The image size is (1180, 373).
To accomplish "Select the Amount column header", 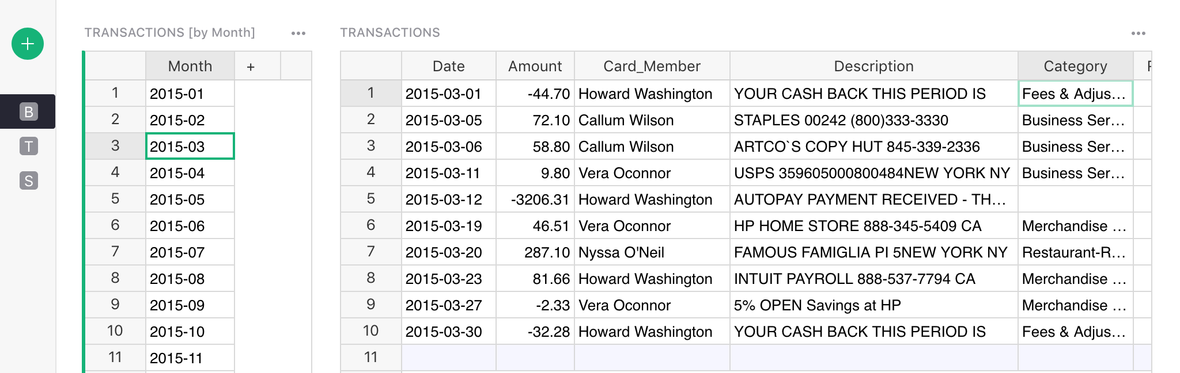I will tap(535, 66).
